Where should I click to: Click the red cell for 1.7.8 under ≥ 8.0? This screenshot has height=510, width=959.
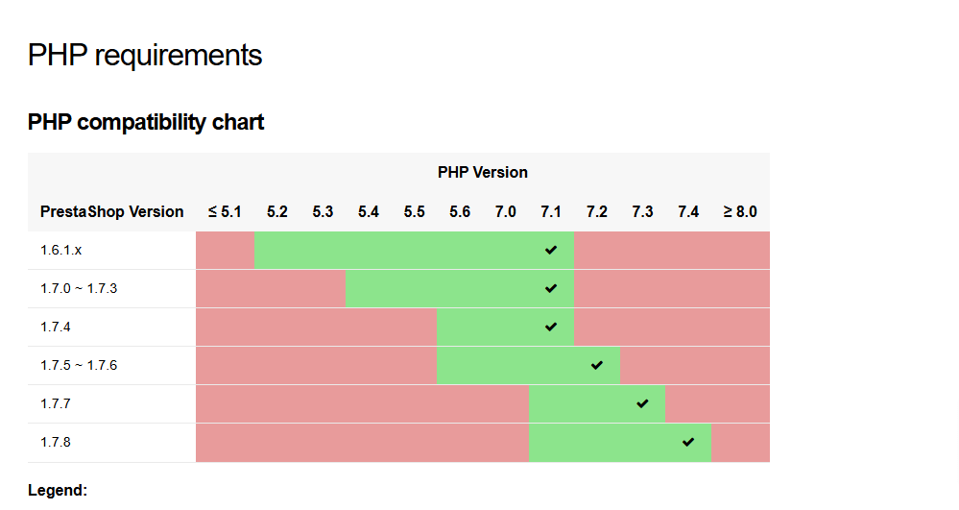pos(741,443)
